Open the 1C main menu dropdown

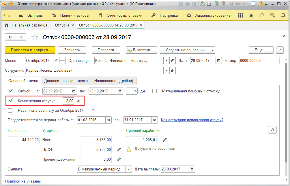[x=11, y=4]
